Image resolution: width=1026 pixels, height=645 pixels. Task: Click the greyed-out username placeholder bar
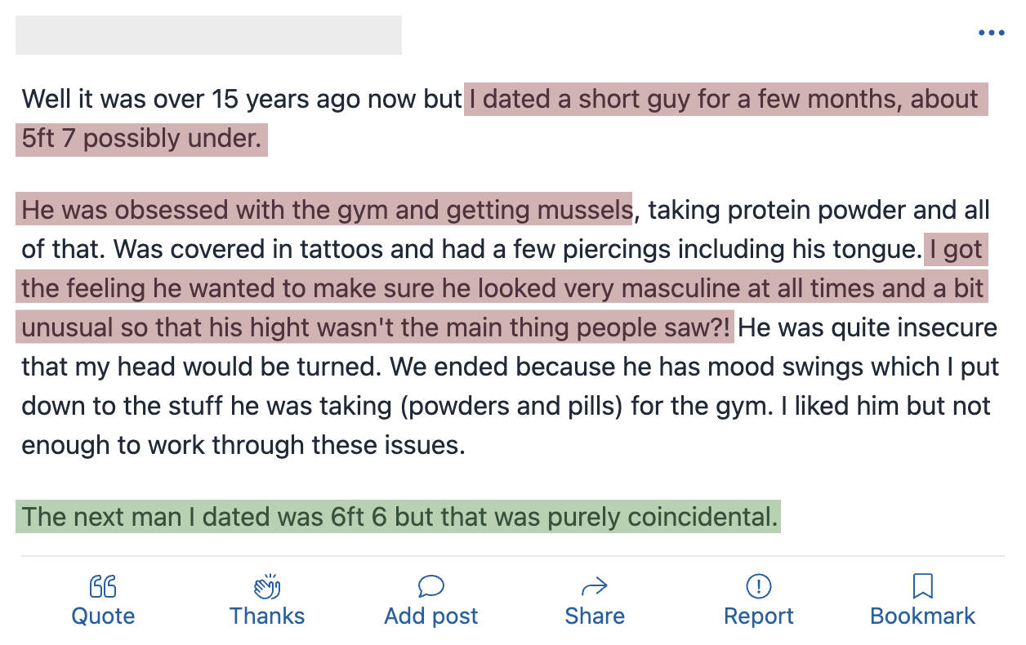(208, 35)
